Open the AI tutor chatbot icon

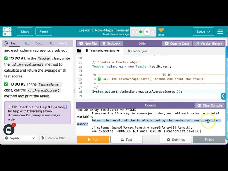(x=9, y=130)
